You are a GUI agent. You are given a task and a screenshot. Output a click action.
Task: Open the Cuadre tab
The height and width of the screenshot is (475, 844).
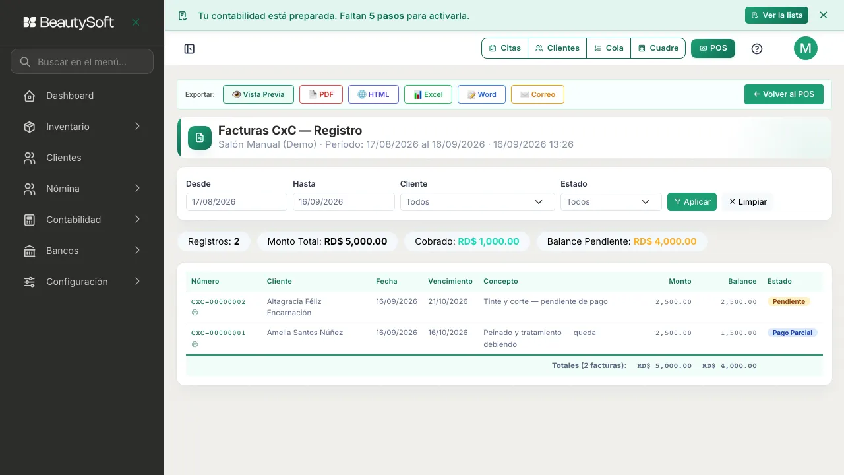click(x=658, y=48)
